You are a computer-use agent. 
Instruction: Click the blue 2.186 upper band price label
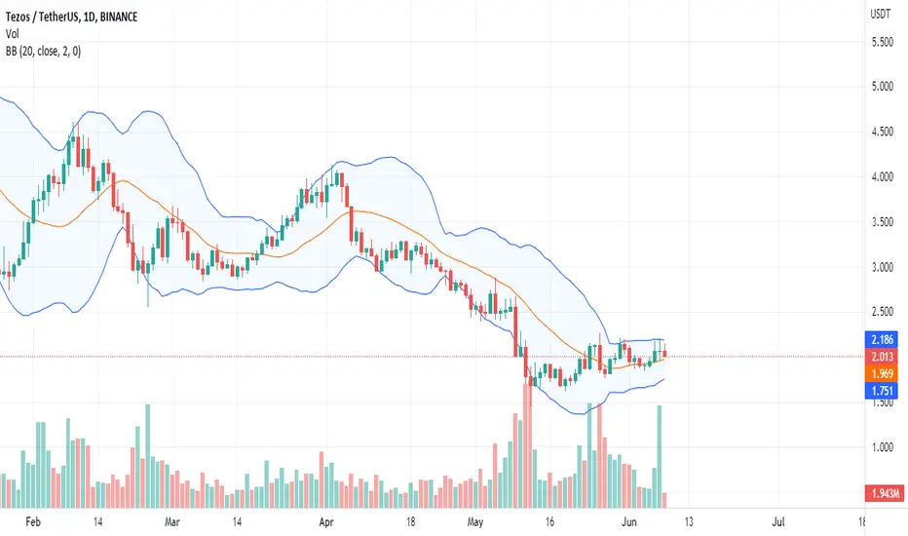[882, 339]
